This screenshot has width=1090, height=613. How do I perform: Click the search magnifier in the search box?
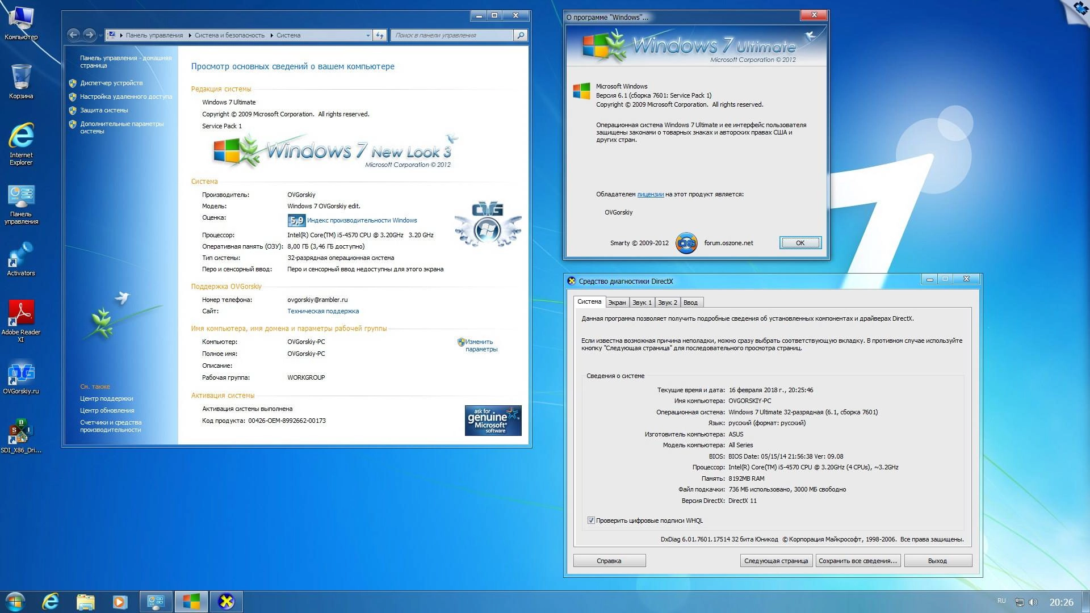[520, 35]
